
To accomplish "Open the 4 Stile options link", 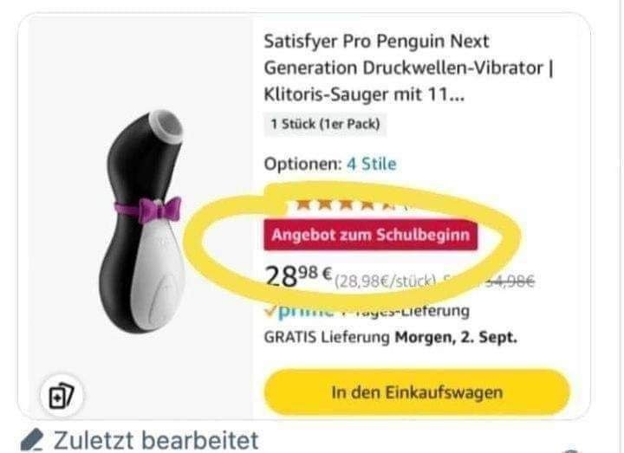I will (371, 164).
